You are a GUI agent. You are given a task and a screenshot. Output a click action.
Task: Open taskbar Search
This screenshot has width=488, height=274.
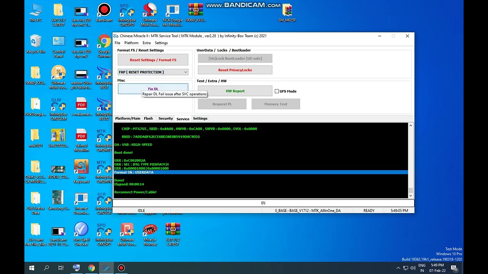tap(47, 268)
